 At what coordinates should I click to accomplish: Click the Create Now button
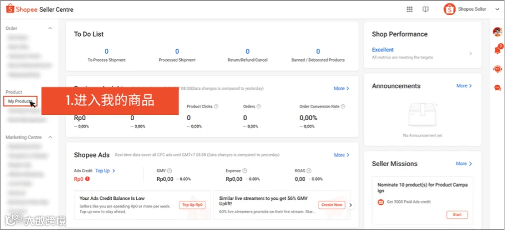pyautogui.click(x=332, y=205)
